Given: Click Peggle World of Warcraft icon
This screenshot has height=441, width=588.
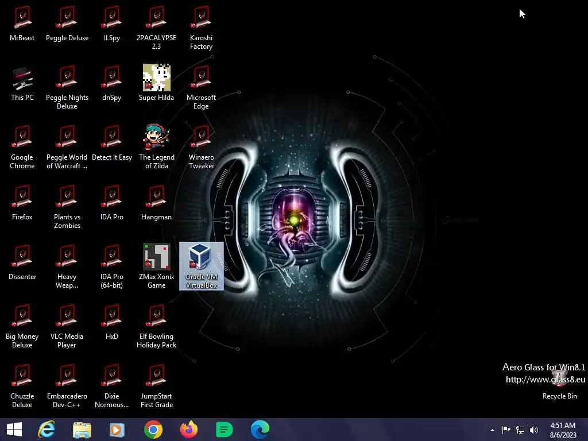Looking at the screenshot, I should click(x=67, y=147).
